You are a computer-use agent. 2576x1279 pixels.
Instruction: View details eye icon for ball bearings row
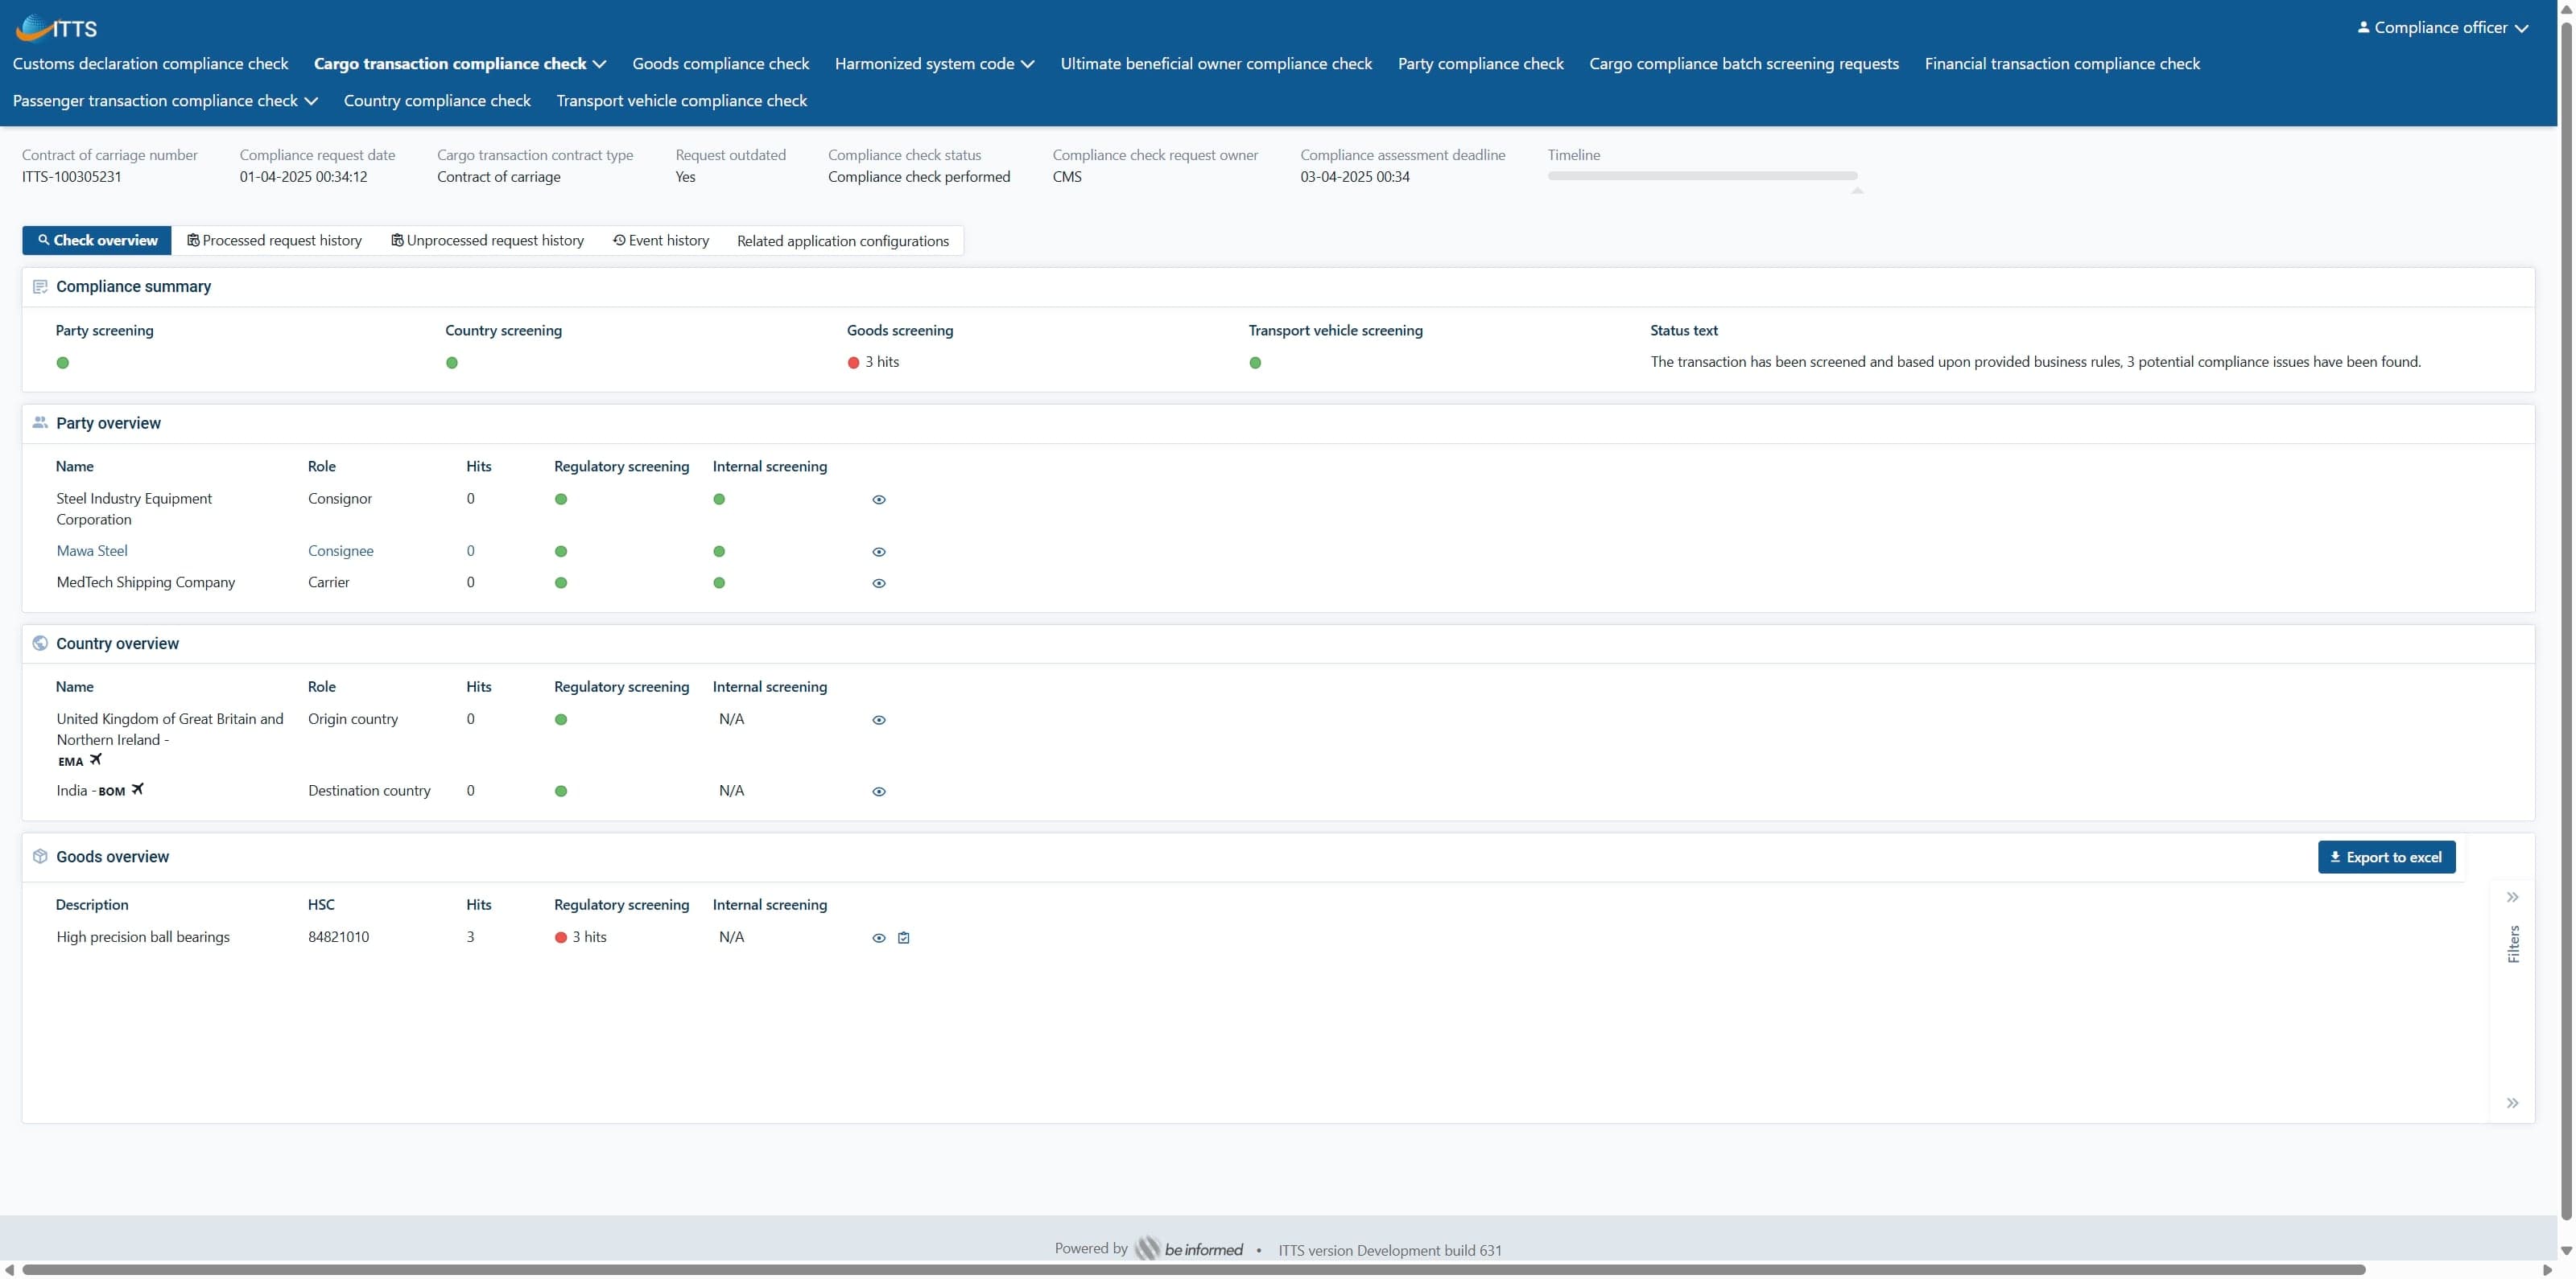[x=879, y=938]
